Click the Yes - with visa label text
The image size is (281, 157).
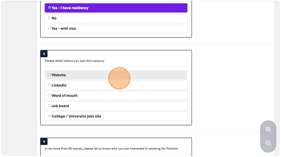(x=64, y=28)
